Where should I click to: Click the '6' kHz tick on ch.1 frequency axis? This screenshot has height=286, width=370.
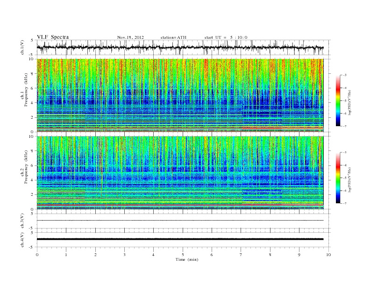(32, 88)
